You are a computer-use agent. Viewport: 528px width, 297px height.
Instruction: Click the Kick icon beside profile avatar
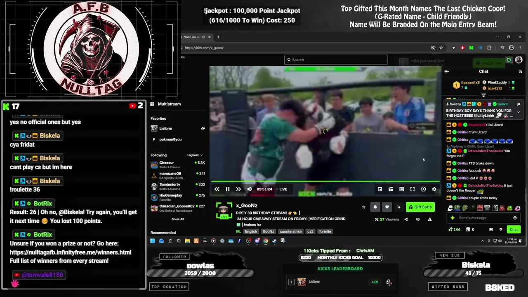point(509,60)
